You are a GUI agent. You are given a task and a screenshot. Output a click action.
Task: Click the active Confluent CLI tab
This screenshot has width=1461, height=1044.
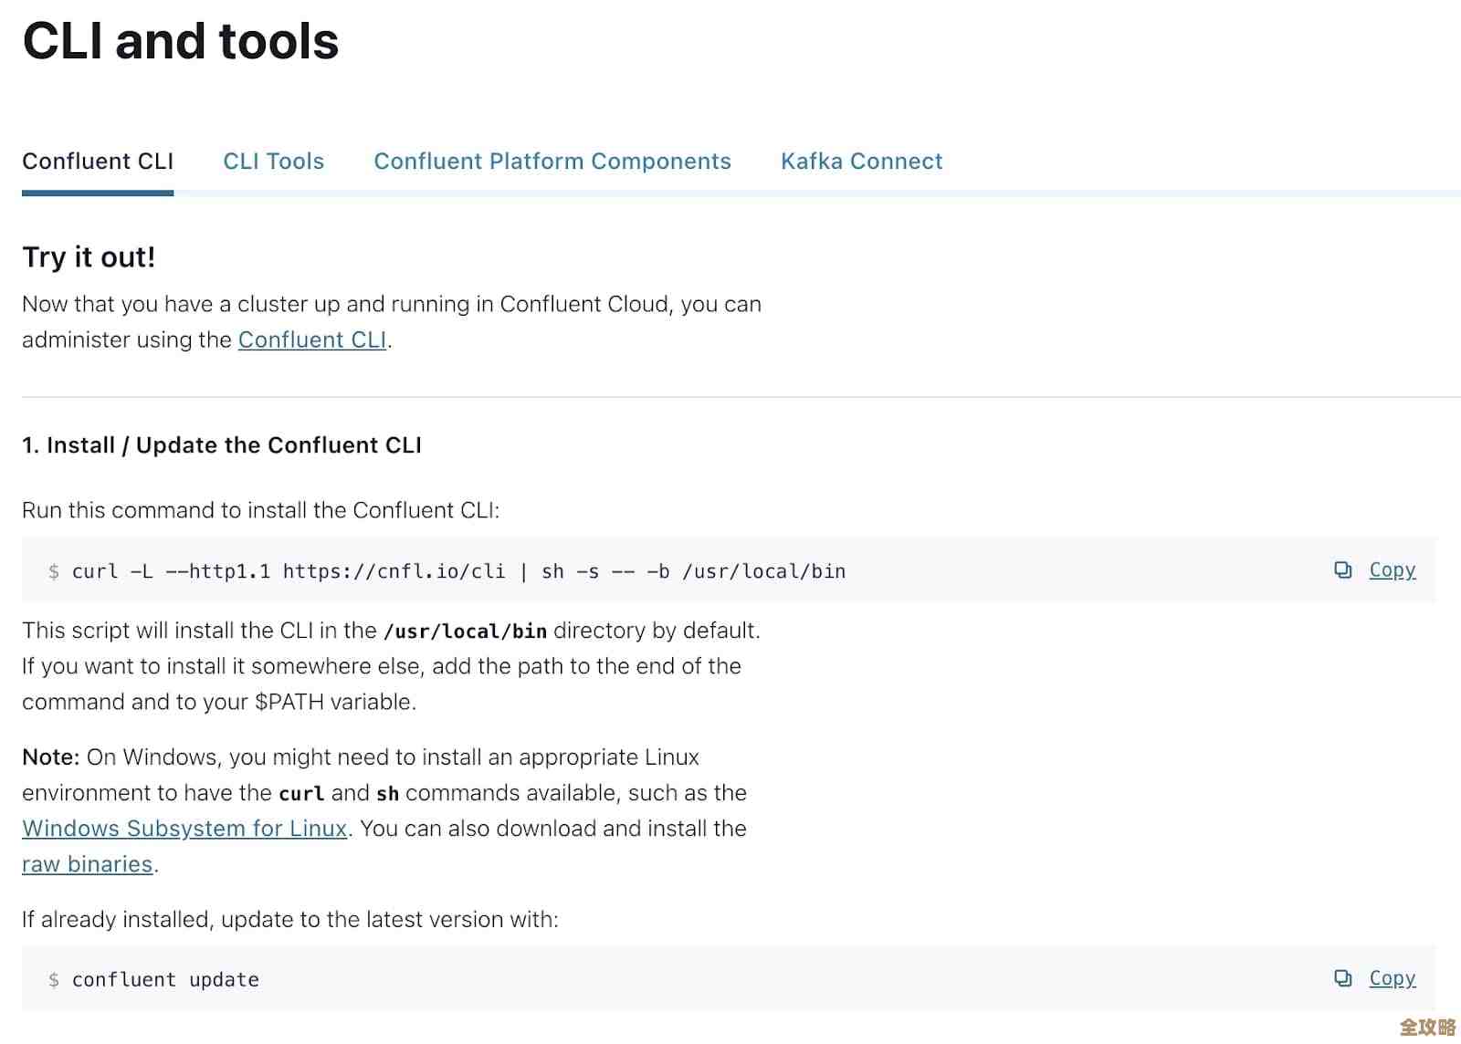pyautogui.click(x=98, y=162)
